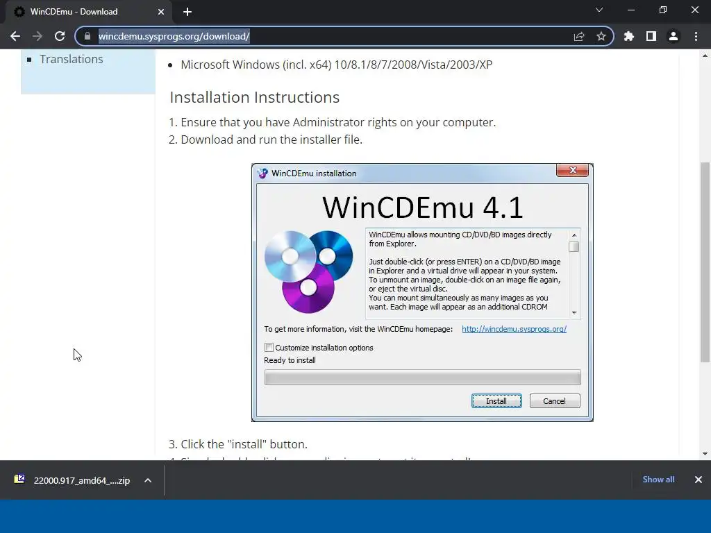The width and height of the screenshot is (711, 533).
Task: Click the Cancel button in the installer screenshot
Action: (x=555, y=401)
